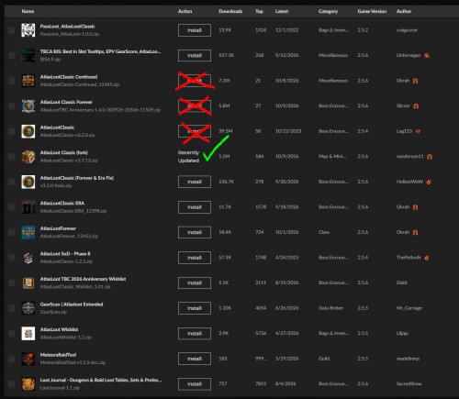Viewport: 459px width, 399px height.
Task: Click the GearScan | Atlasloot Extended thumbnail
Action: coord(28,308)
